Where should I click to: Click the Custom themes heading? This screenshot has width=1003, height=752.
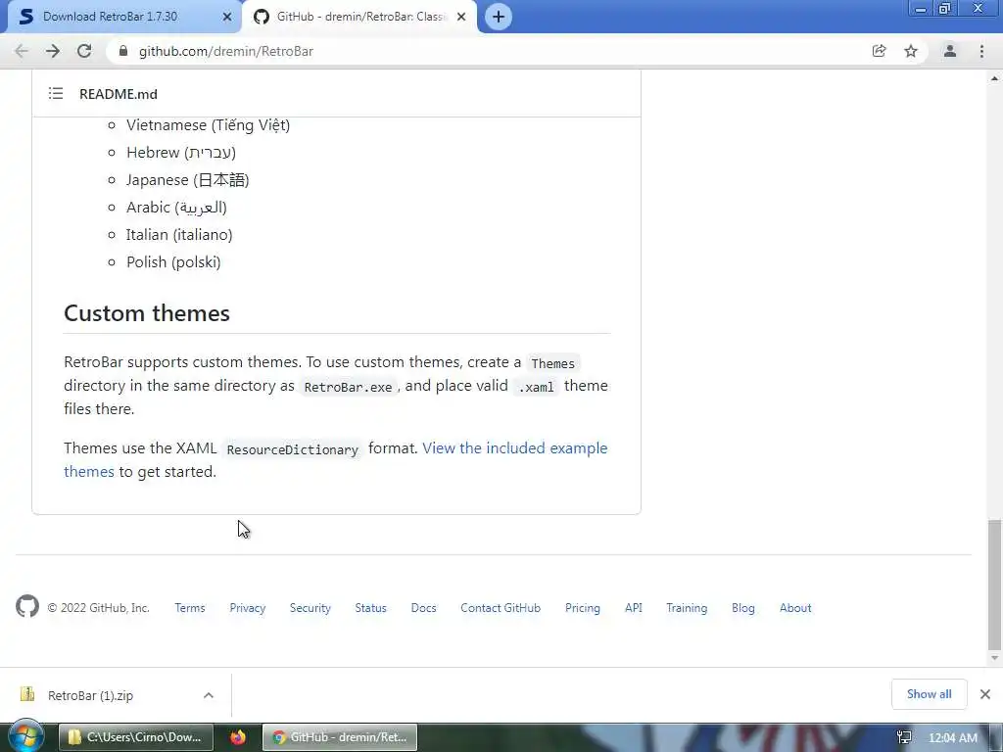point(147,313)
